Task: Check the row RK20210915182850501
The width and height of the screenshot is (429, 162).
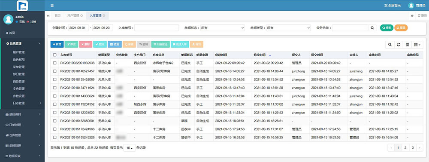Action: tap(55, 121)
